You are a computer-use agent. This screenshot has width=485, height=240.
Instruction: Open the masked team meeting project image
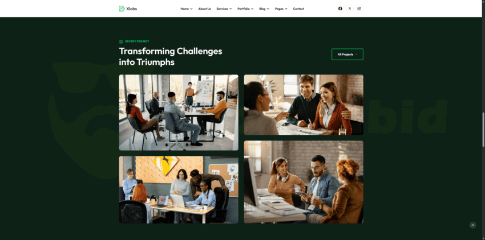click(179, 112)
